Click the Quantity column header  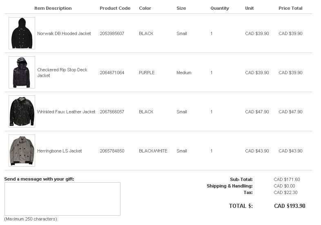pos(220,8)
